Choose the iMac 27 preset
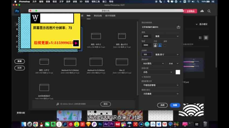Screen dimensions: 229x128 coord(122,66)
